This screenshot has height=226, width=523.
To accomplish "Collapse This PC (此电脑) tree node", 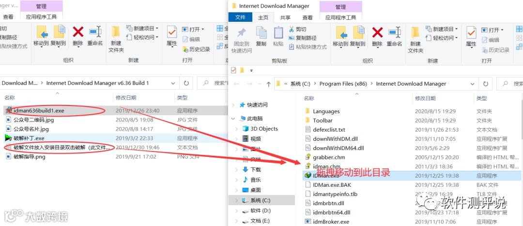I will pos(233,119).
